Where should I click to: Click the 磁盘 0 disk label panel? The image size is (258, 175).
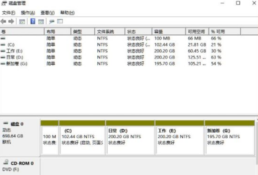coord(20,136)
